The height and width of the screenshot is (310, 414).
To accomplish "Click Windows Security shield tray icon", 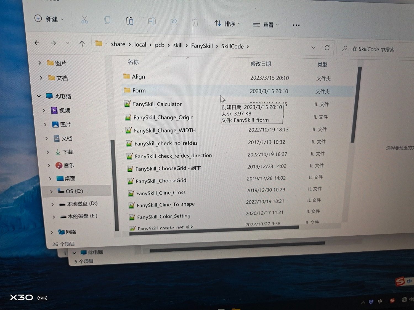I will [371, 302].
